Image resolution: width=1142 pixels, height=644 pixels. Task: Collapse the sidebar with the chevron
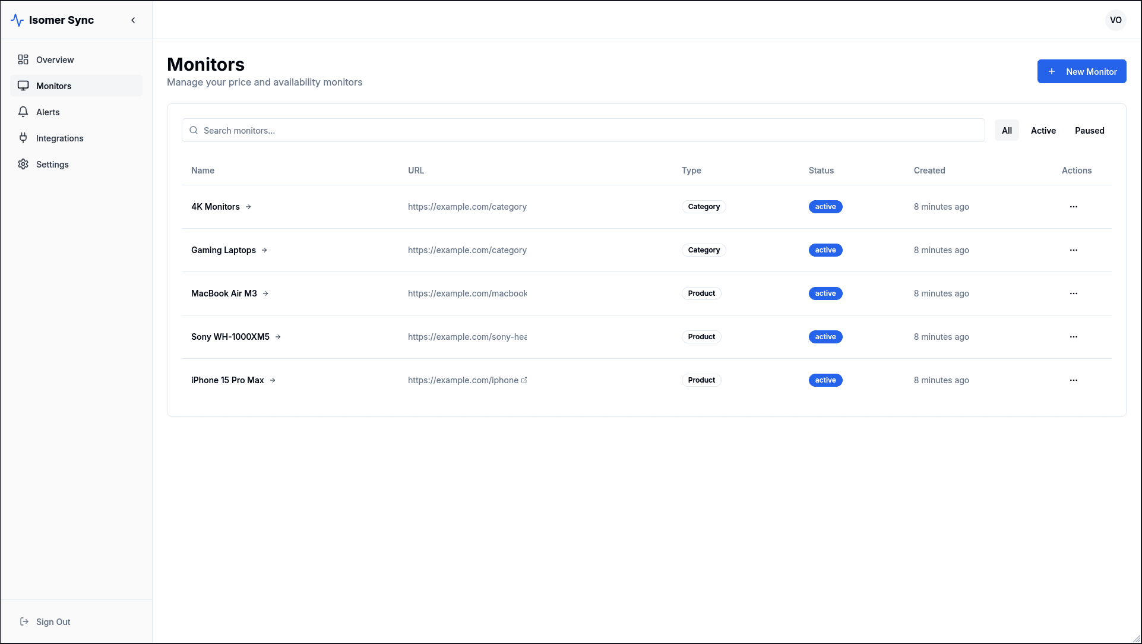(133, 20)
